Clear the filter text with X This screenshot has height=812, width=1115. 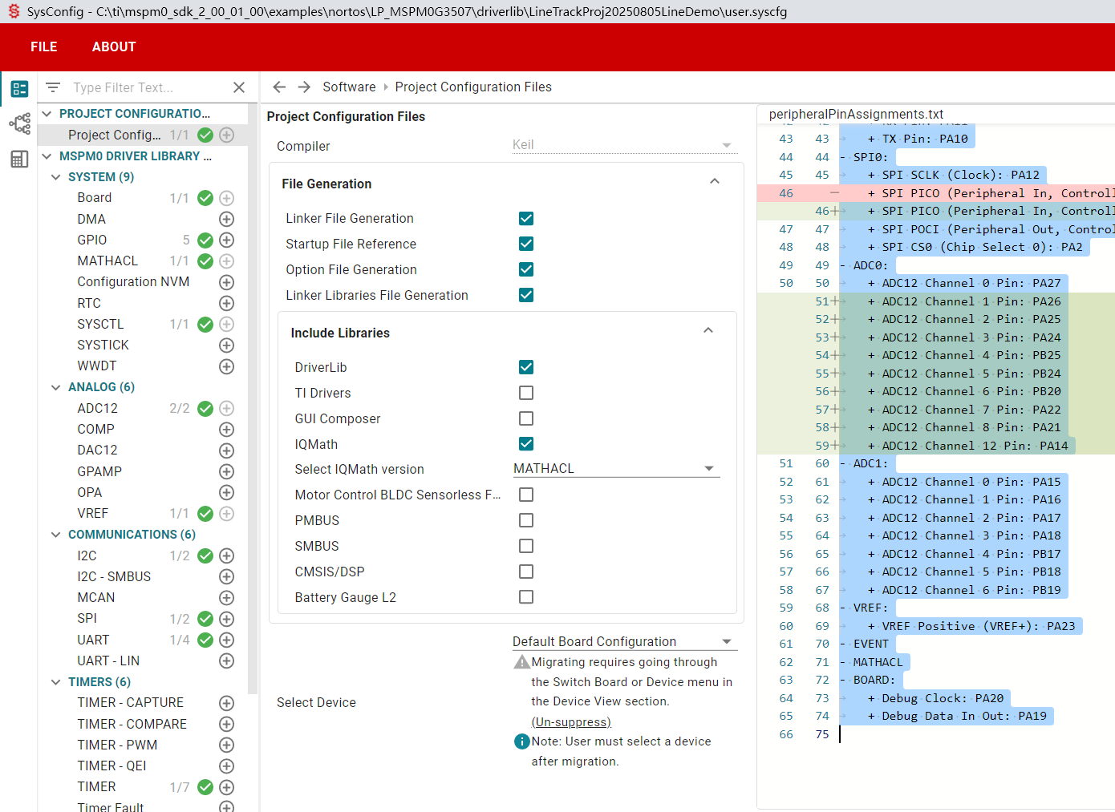coord(239,87)
